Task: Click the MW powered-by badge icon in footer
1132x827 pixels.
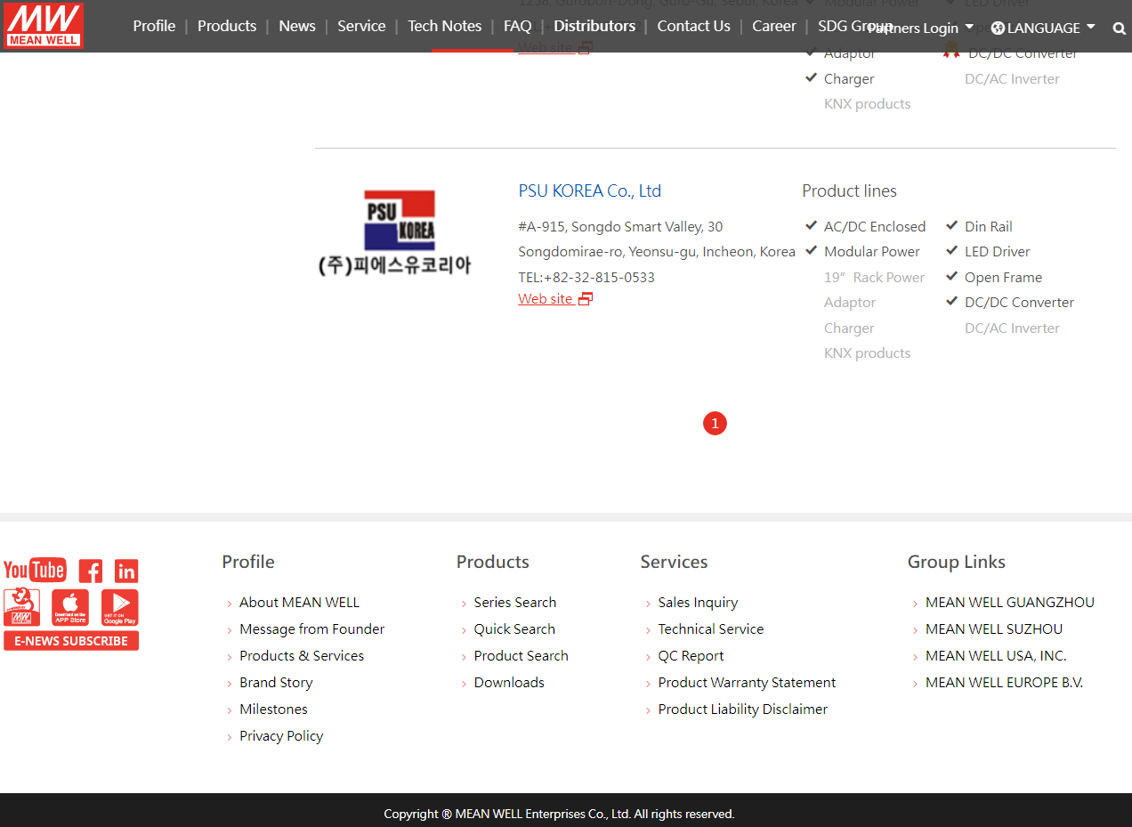Action: [x=21, y=607]
